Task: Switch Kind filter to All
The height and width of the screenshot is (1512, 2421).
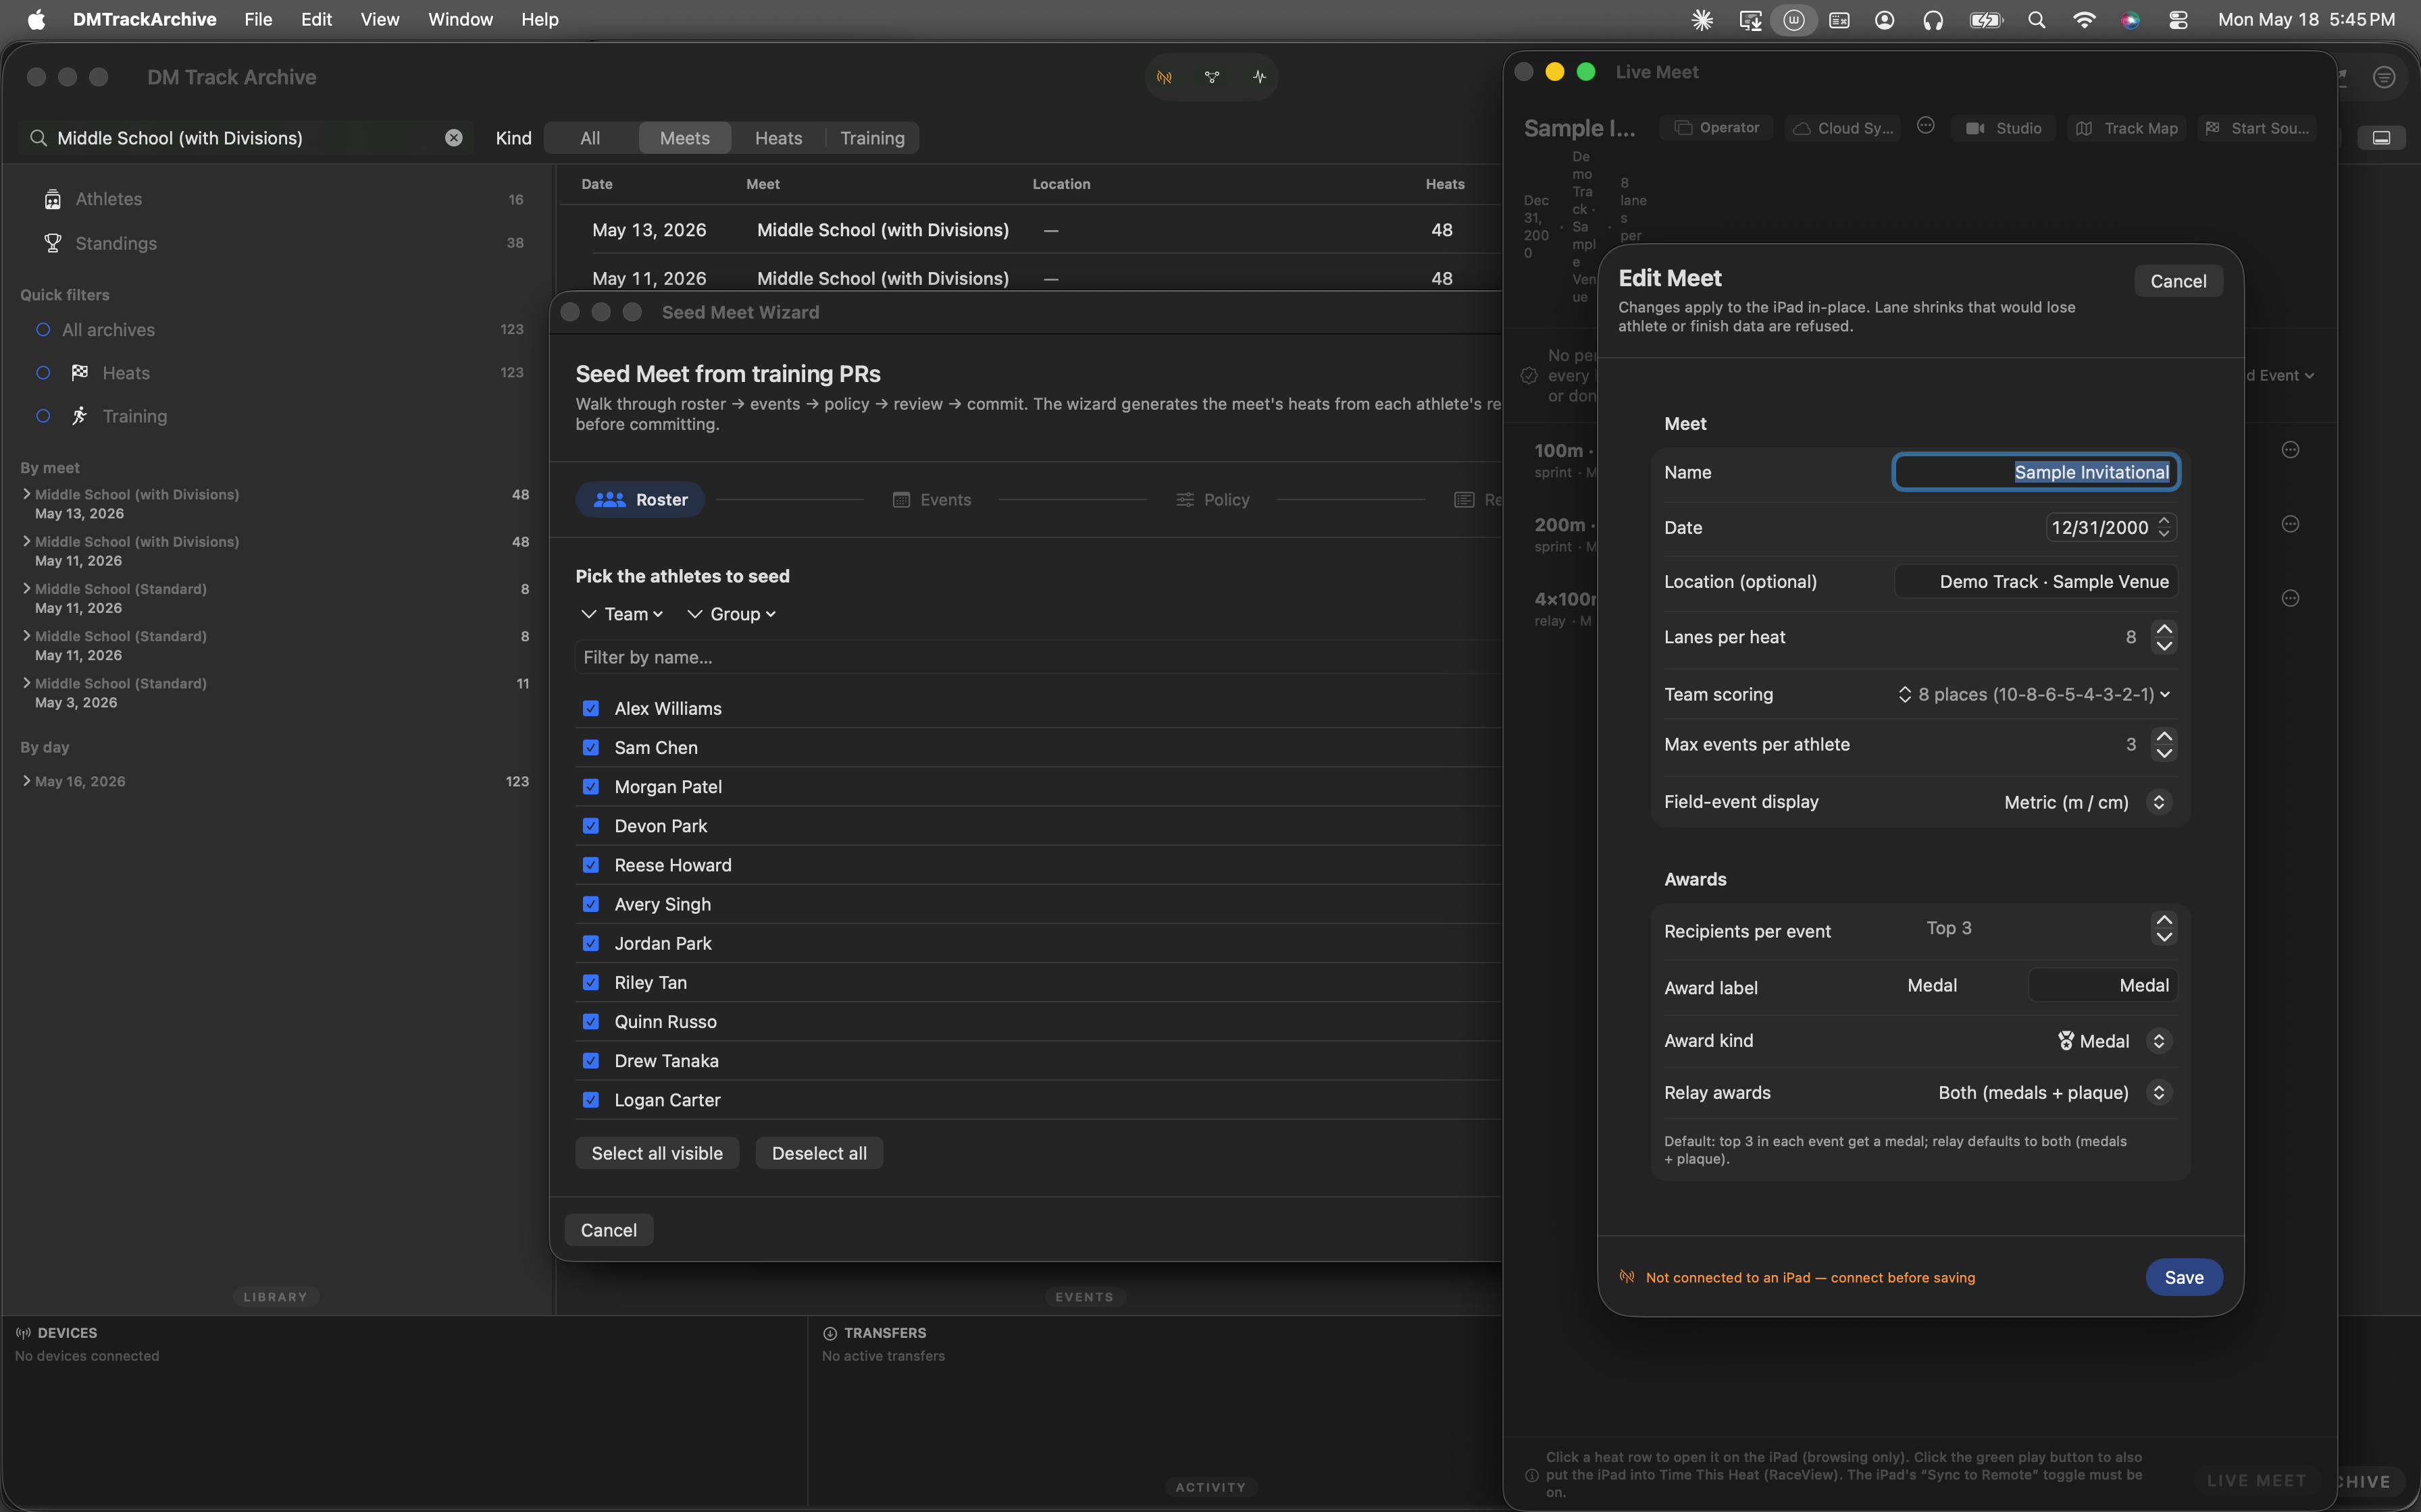Action: (590, 138)
